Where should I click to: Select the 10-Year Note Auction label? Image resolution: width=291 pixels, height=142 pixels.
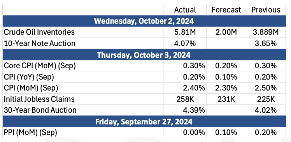pyautogui.click(x=40, y=43)
